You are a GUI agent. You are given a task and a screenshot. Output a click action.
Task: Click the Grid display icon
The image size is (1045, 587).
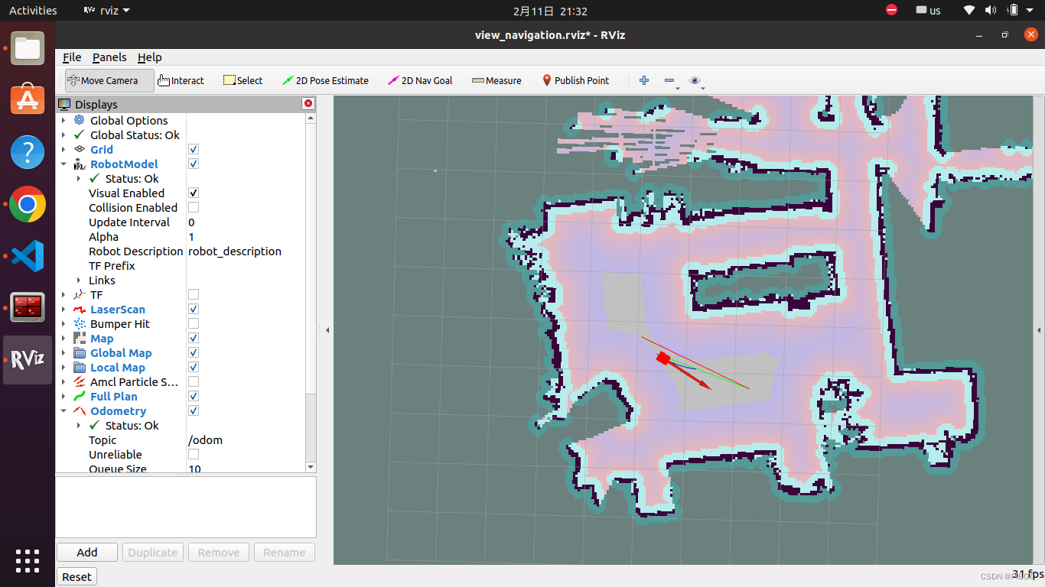point(79,149)
